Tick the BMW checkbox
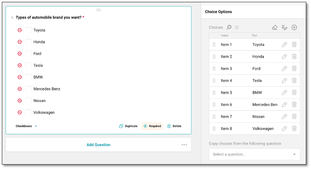The width and height of the screenshot is (311, 169). pyautogui.click(x=28, y=77)
